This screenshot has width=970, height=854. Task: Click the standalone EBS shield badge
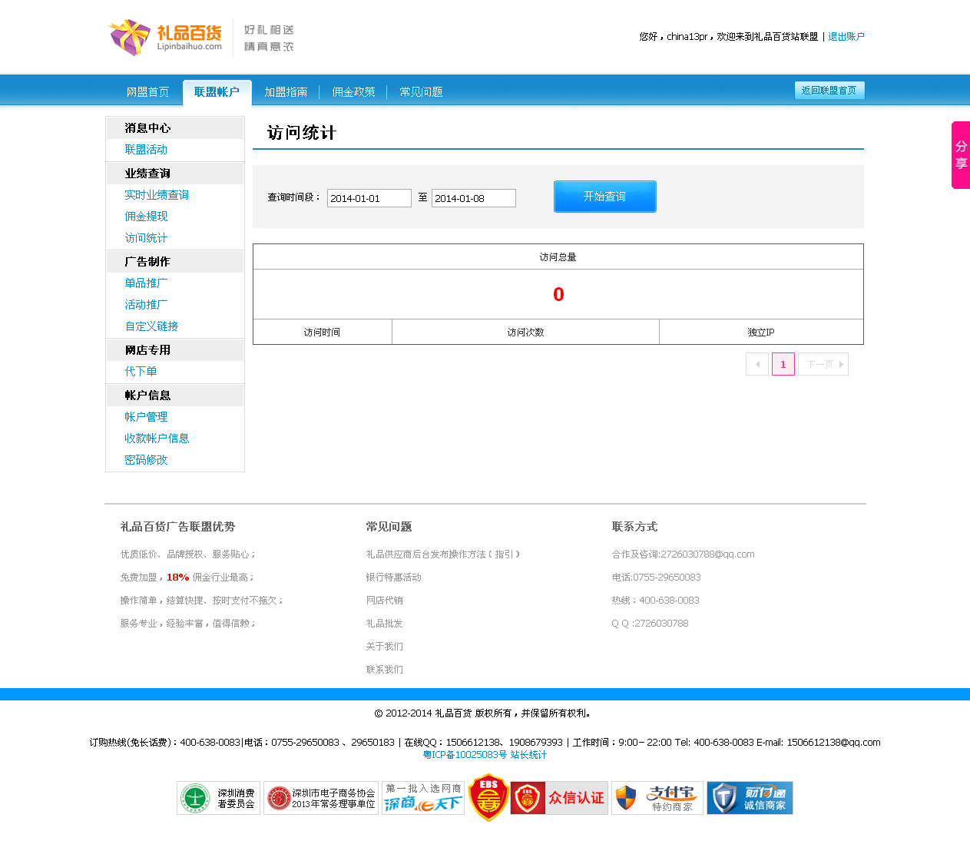[488, 798]
